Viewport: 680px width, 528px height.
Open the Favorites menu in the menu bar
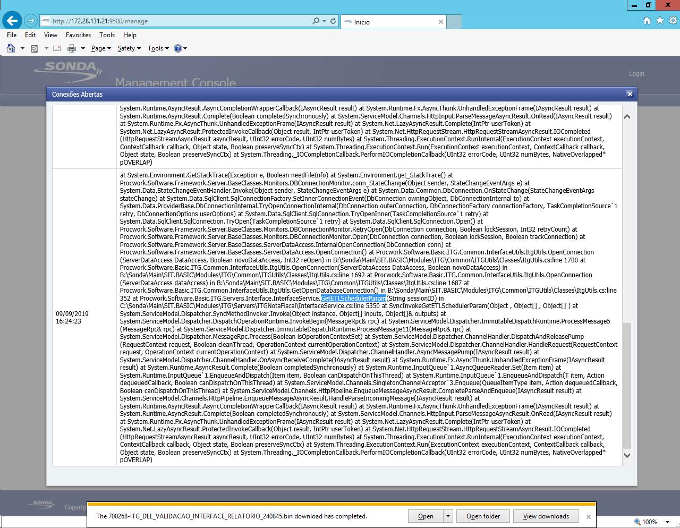click(78, 35)
